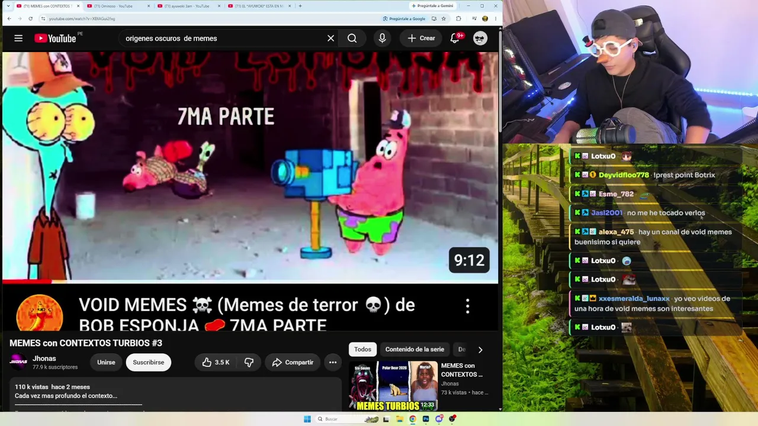Click the Chrome address bar URL
Viewport: 758px width, 426px height.
coord(82,18)
